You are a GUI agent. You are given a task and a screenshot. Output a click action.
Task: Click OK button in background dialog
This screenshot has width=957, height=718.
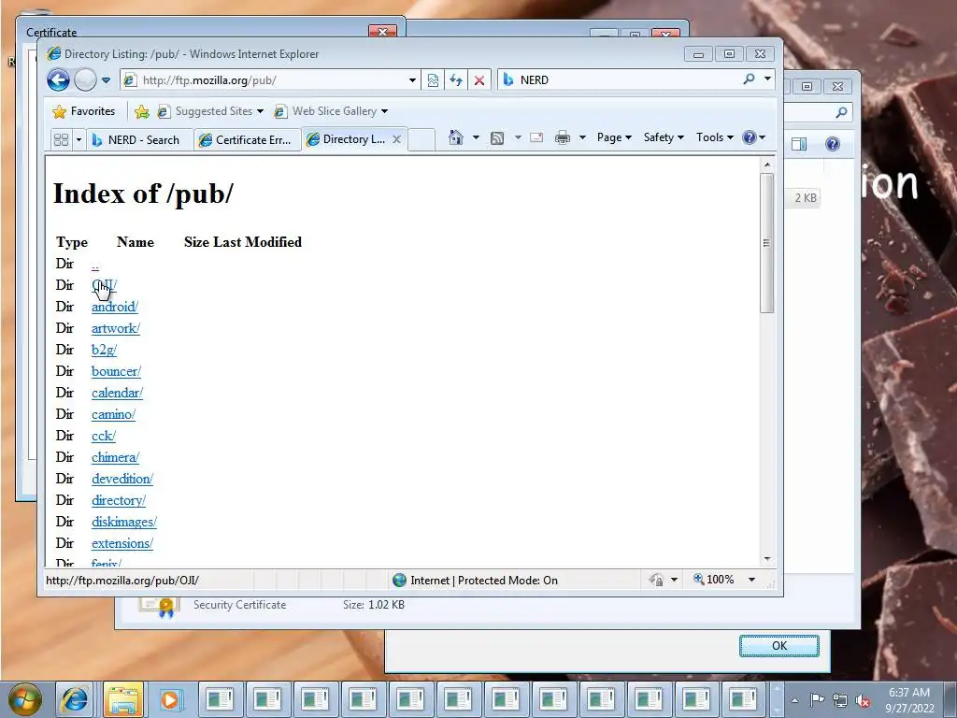point(779,646)
